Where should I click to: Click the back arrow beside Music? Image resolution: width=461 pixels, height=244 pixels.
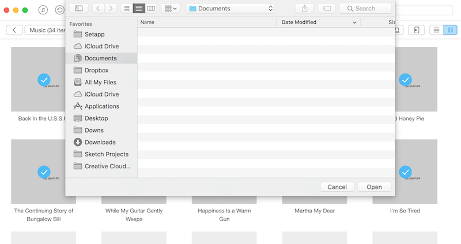[x=14, y=30]
